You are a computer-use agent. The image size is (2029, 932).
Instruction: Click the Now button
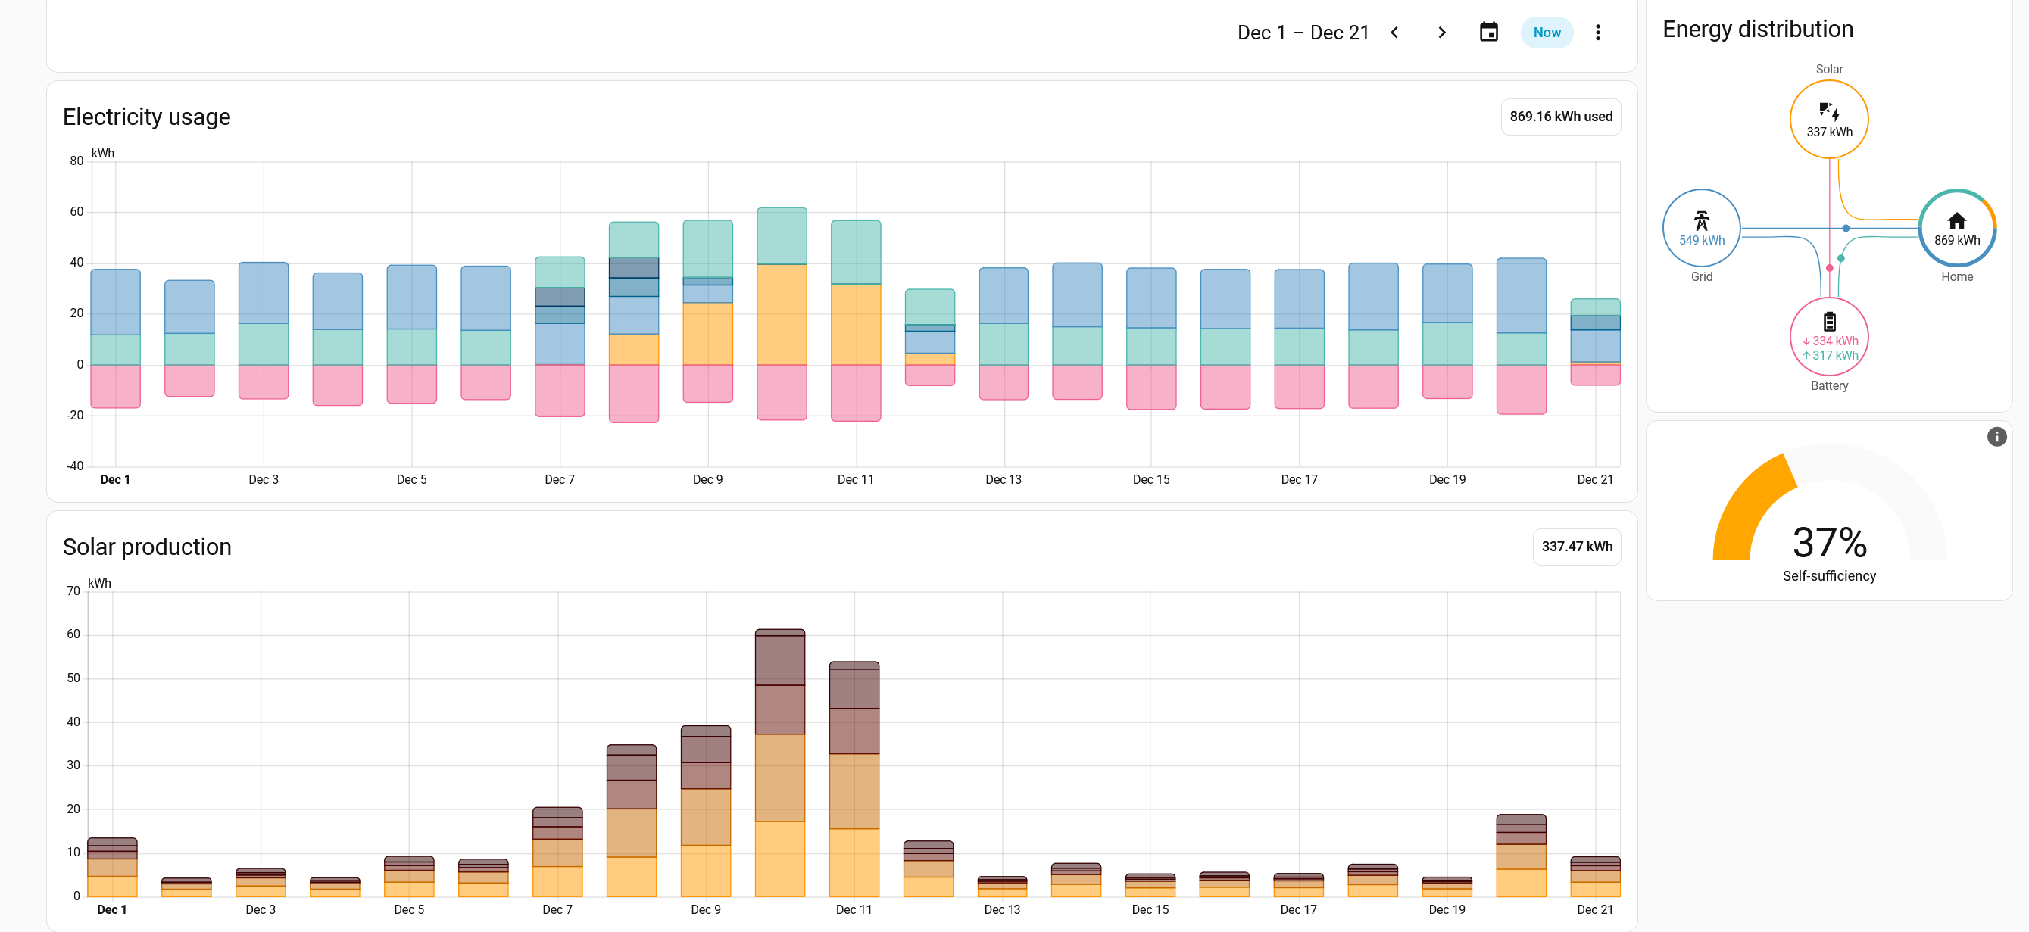pyautogui.click(x=1546, y=33)
